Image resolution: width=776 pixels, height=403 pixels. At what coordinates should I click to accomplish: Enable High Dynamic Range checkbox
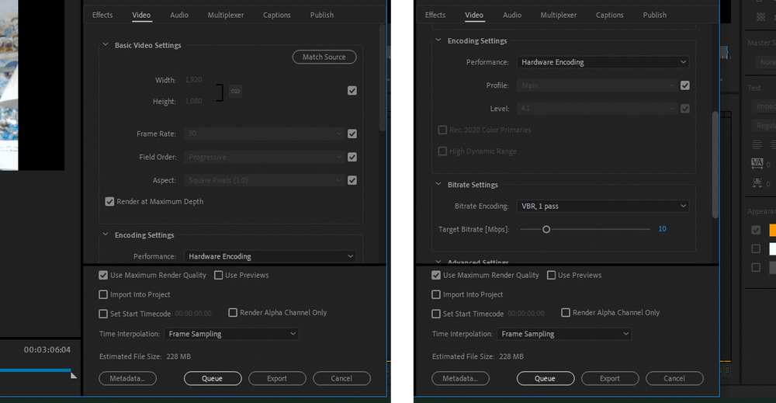pyautogui.click(x=442, y=151)
